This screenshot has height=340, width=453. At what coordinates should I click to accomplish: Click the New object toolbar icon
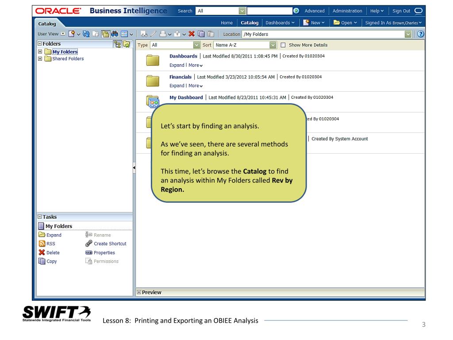[x=71, y=34]
